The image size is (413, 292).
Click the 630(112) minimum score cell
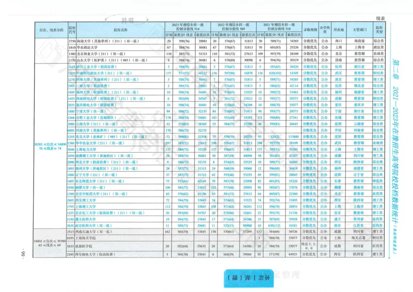click(x=275, y=225)
